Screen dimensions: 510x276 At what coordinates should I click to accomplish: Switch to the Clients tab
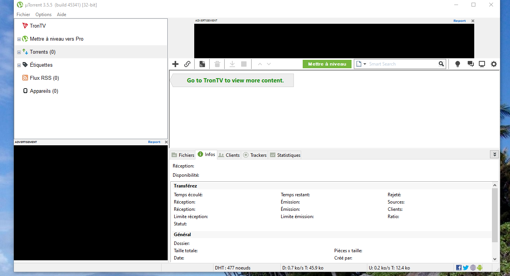coord(229,155)
